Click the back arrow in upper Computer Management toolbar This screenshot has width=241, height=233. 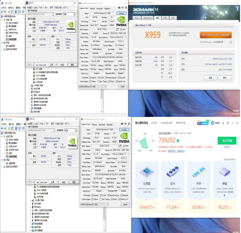pyautogui.click(x=2, y=12)
